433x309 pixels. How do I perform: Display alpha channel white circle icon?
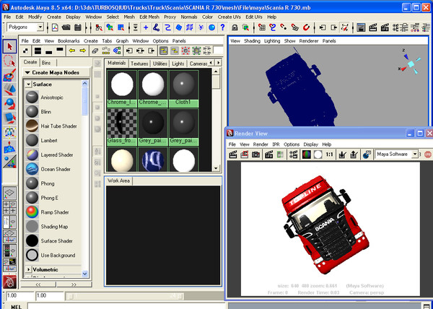pos(318,154)
